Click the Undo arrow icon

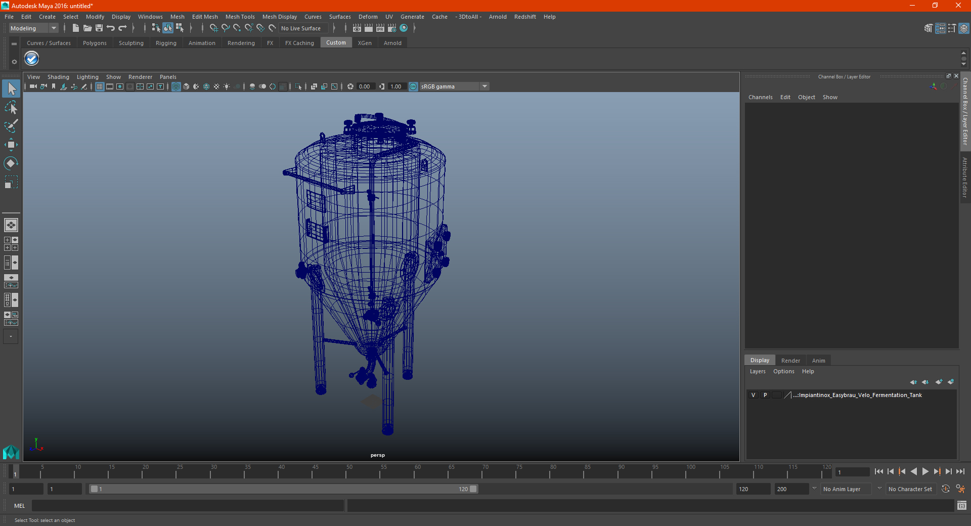pos(111,28)
